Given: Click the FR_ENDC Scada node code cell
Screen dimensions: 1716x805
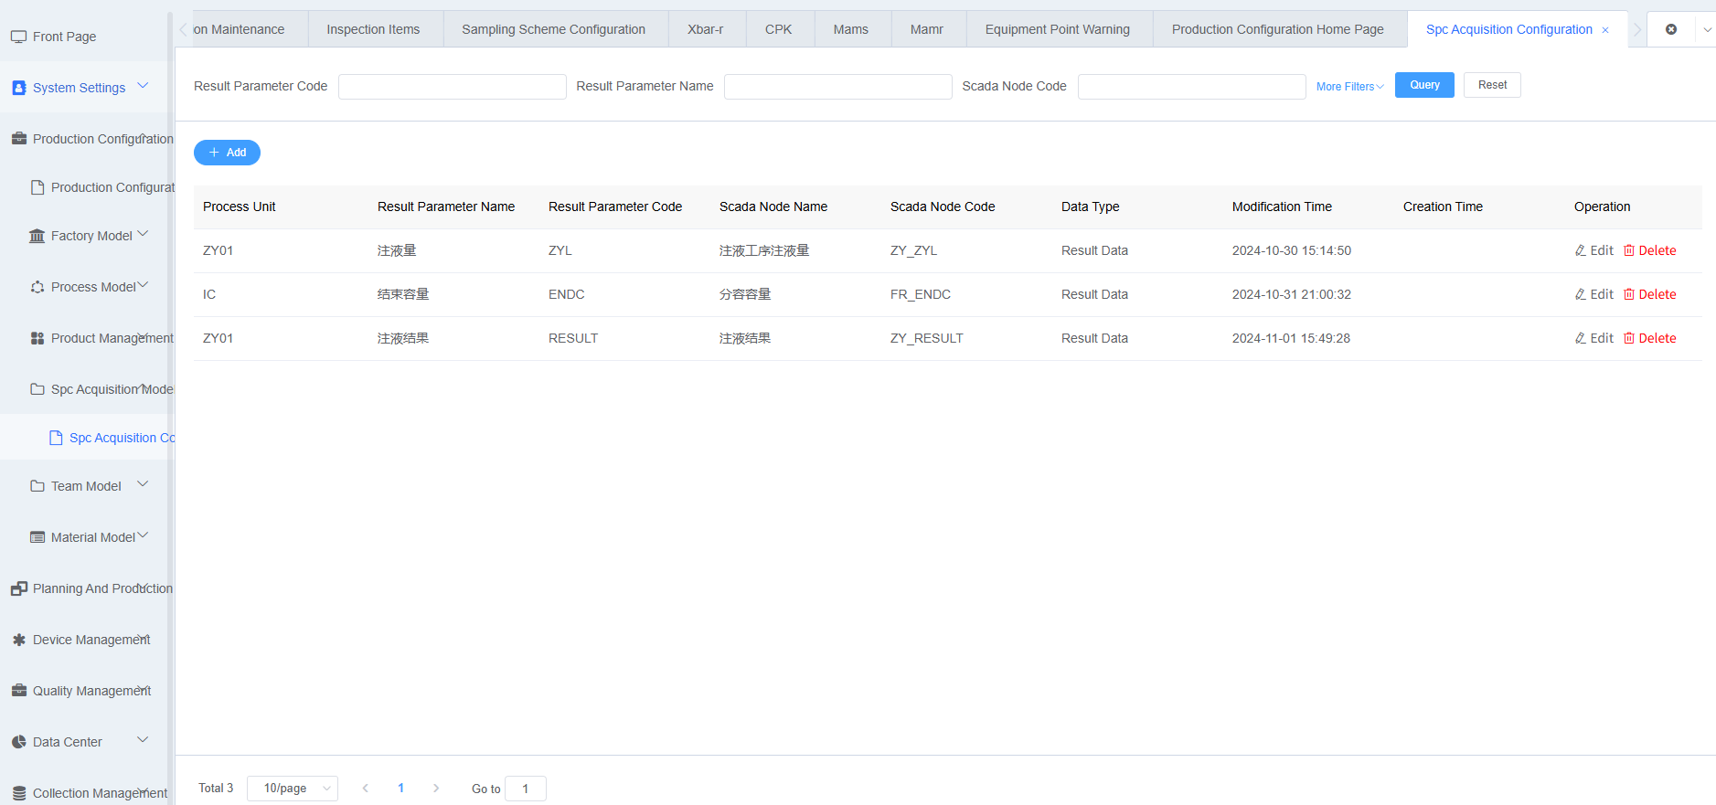Looking at the screenshot, I should (921, 294).
